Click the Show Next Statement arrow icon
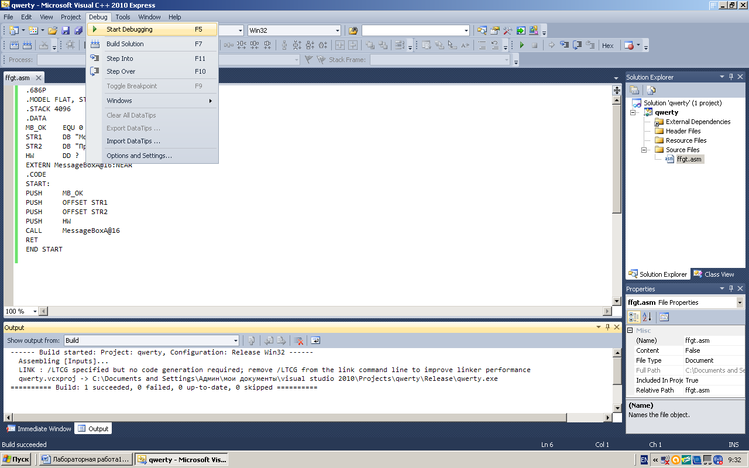Image resolution: width=749 pixels, height=468 pixels. (552, 45)
